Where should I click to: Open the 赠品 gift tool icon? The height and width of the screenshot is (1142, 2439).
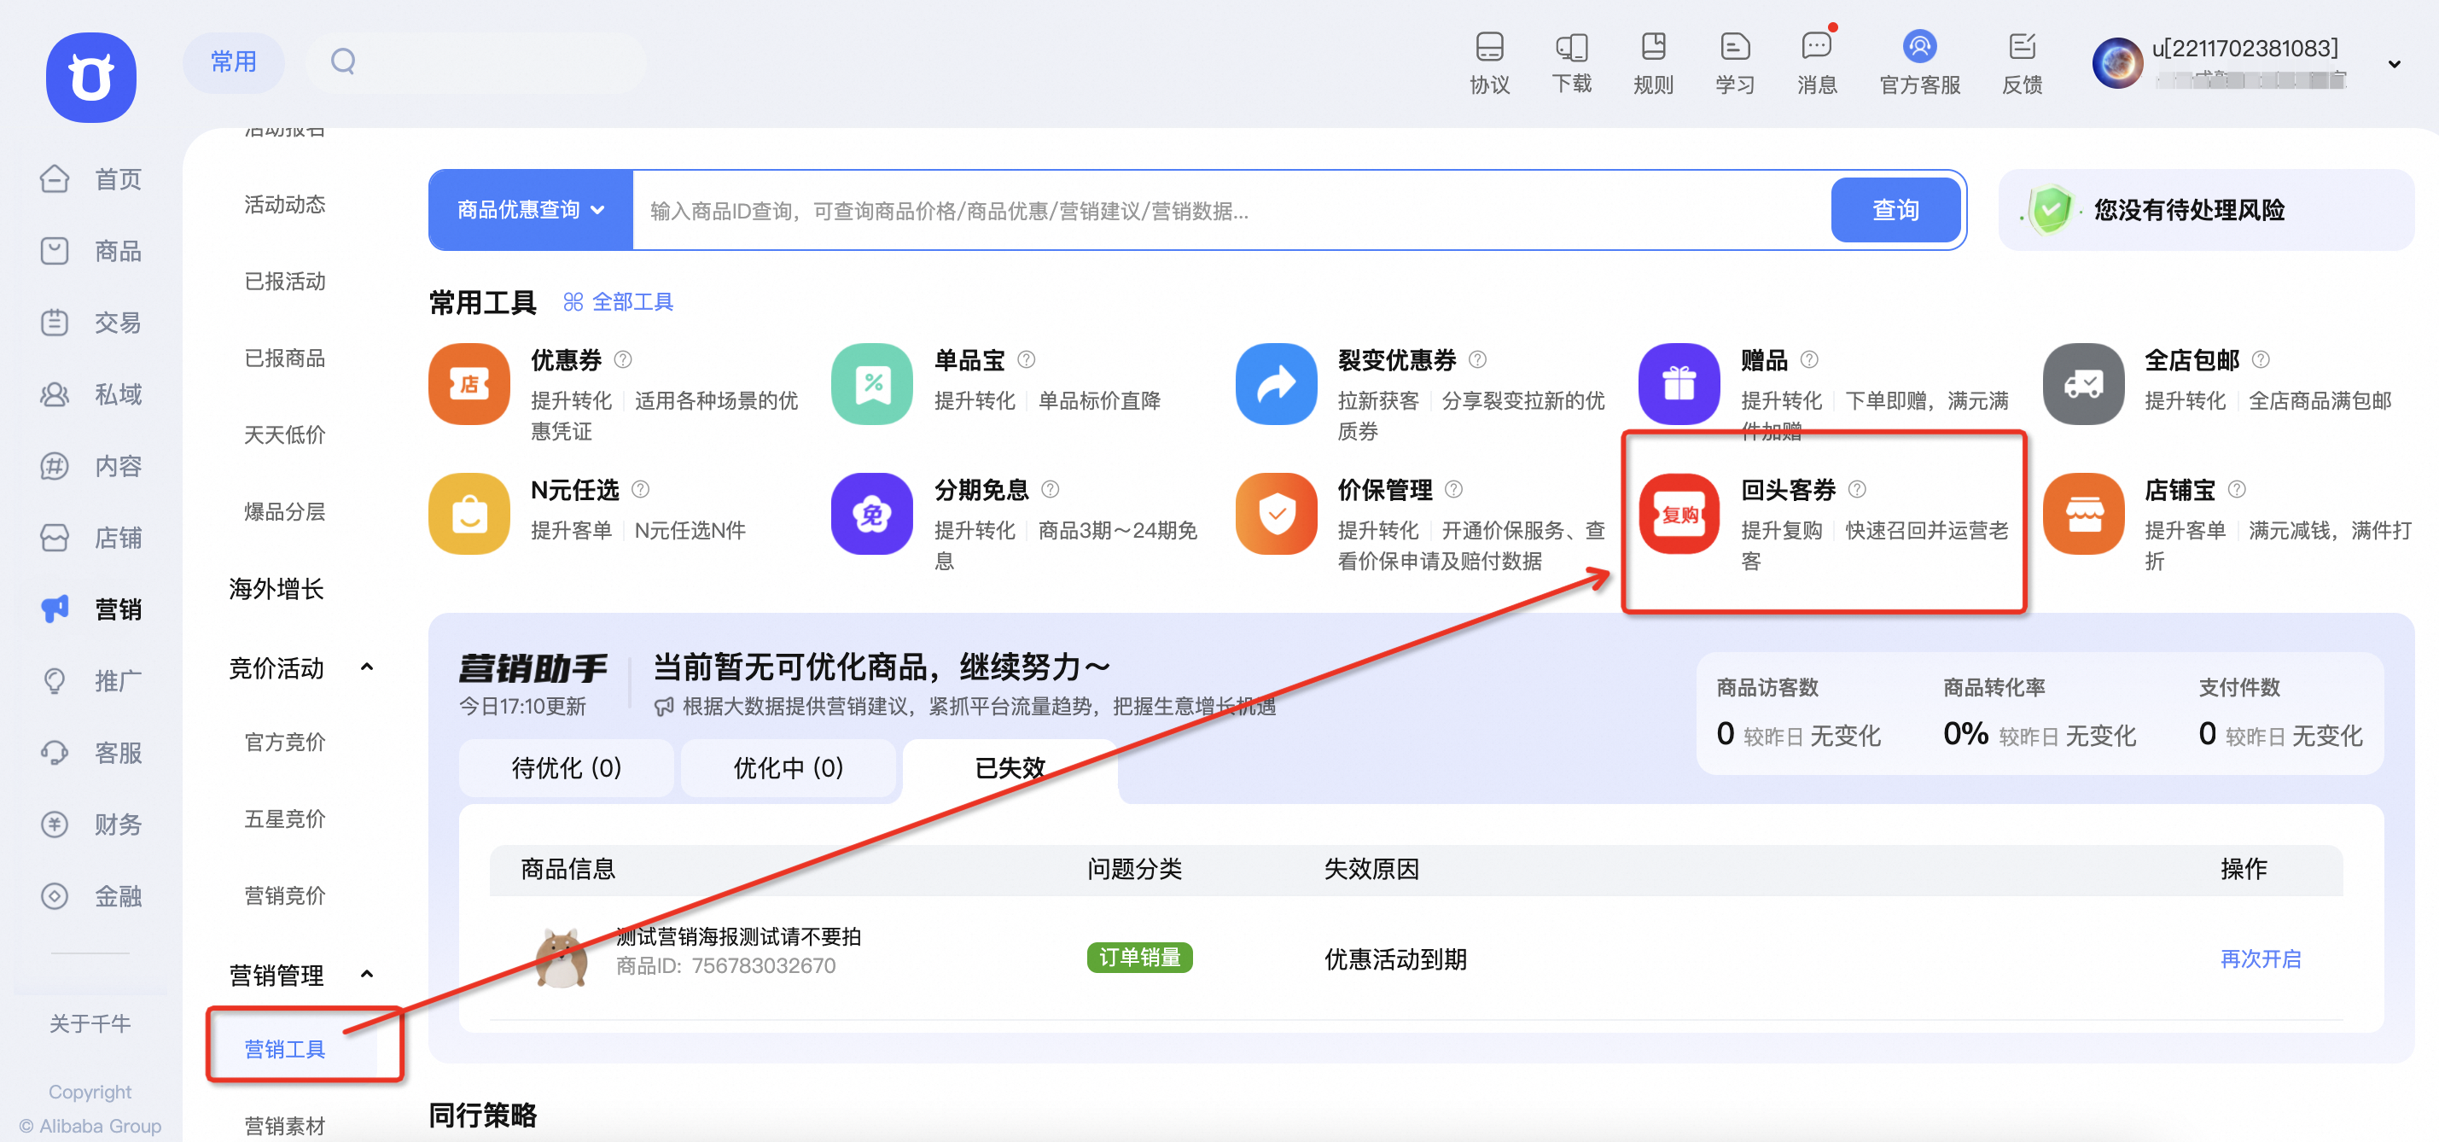coord(1679,383)
